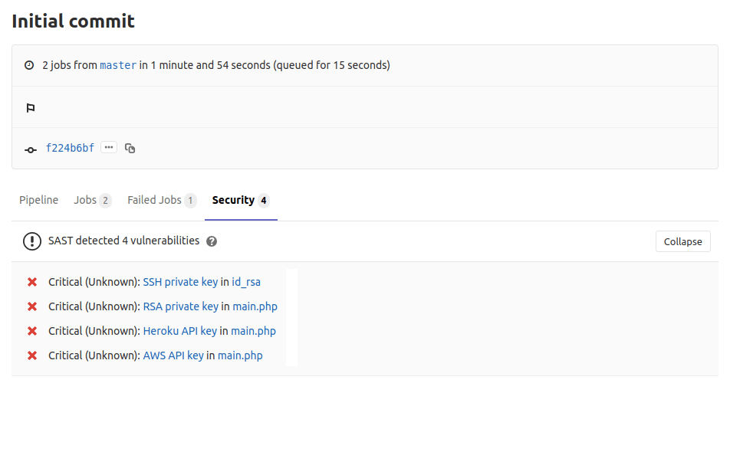This screenshot has width=730, height=452.
Task: Click the copy commit SHA icon
Action: [130, 147]
